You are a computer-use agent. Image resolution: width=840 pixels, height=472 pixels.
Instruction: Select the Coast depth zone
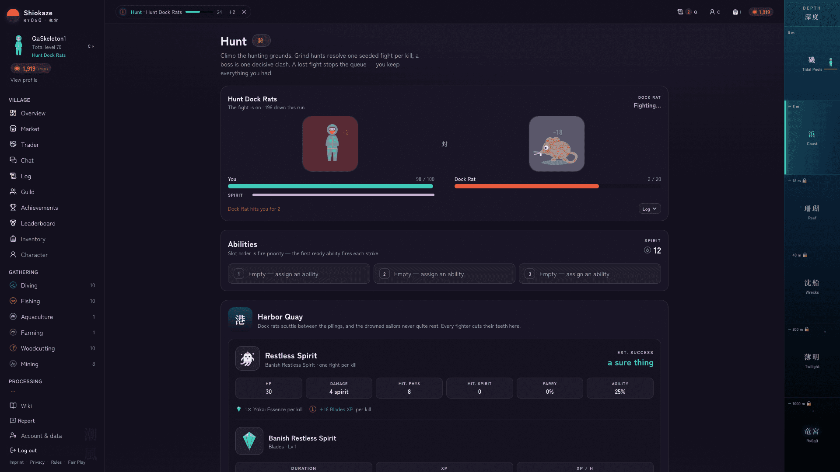tap(812, 138)
